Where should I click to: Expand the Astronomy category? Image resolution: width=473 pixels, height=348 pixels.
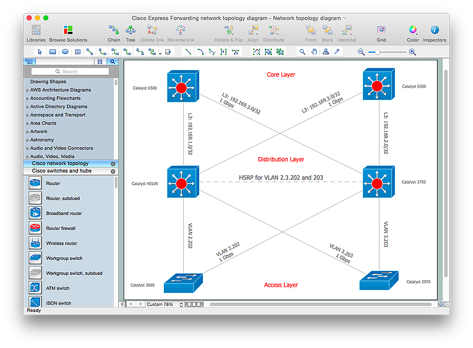click(x=28, y=140)
